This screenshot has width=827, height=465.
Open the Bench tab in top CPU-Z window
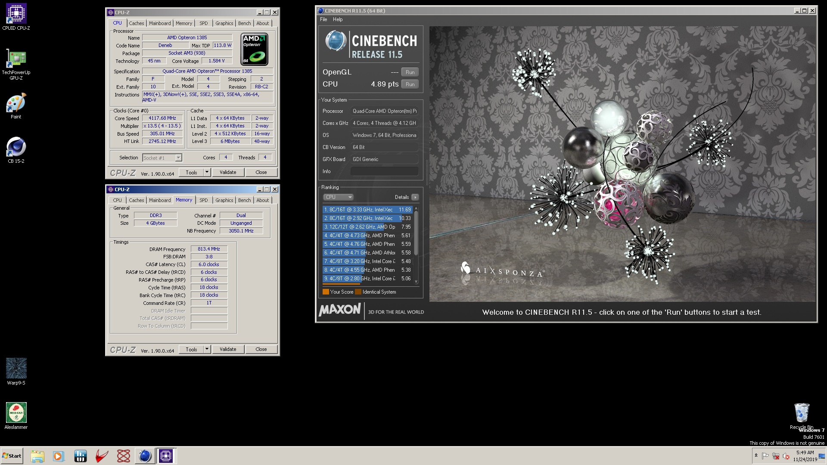tap(245, 23)
